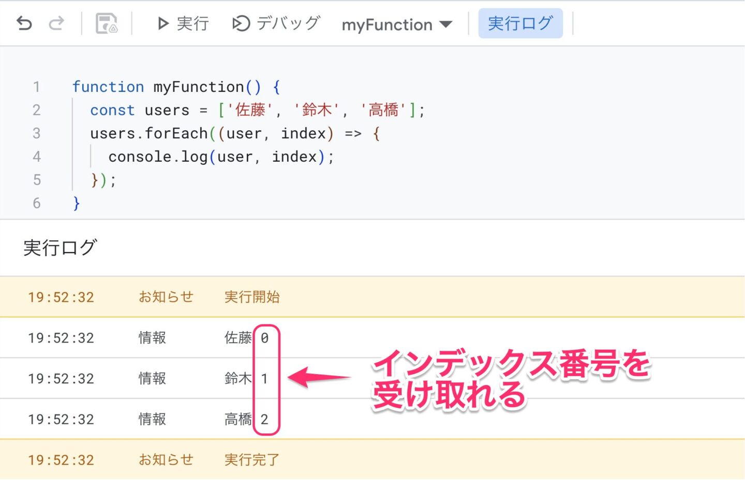Click the console.log statement on line 4

pos(155,156)
